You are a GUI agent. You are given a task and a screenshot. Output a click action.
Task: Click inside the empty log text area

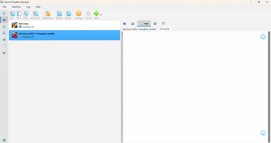tap(195, 87)
